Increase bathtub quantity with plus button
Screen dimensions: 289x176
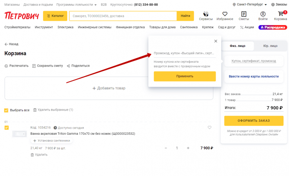(x=188, y=148)
